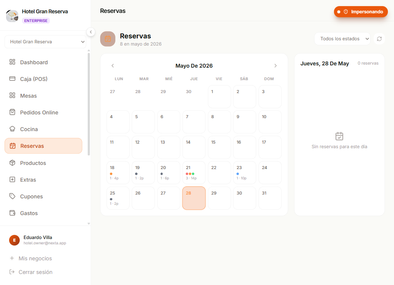Screen dimensions: 394x285
Task: Select May 15 in the calendar
Action: click(219, 147)
